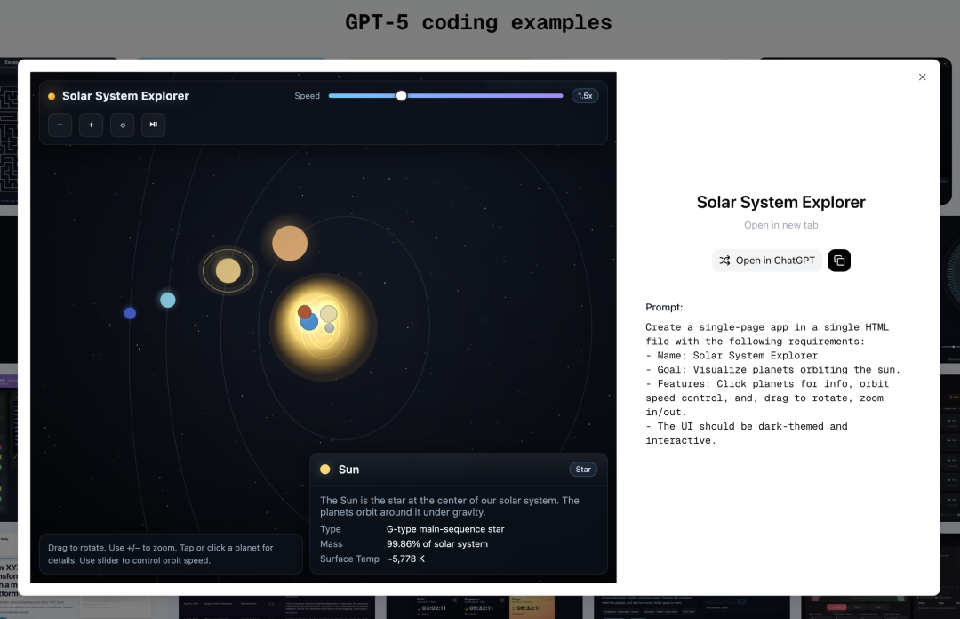Screen dimensions: 960x619
Task: Click the GPT-5 coding examples page title
Action: coord(478,22)
